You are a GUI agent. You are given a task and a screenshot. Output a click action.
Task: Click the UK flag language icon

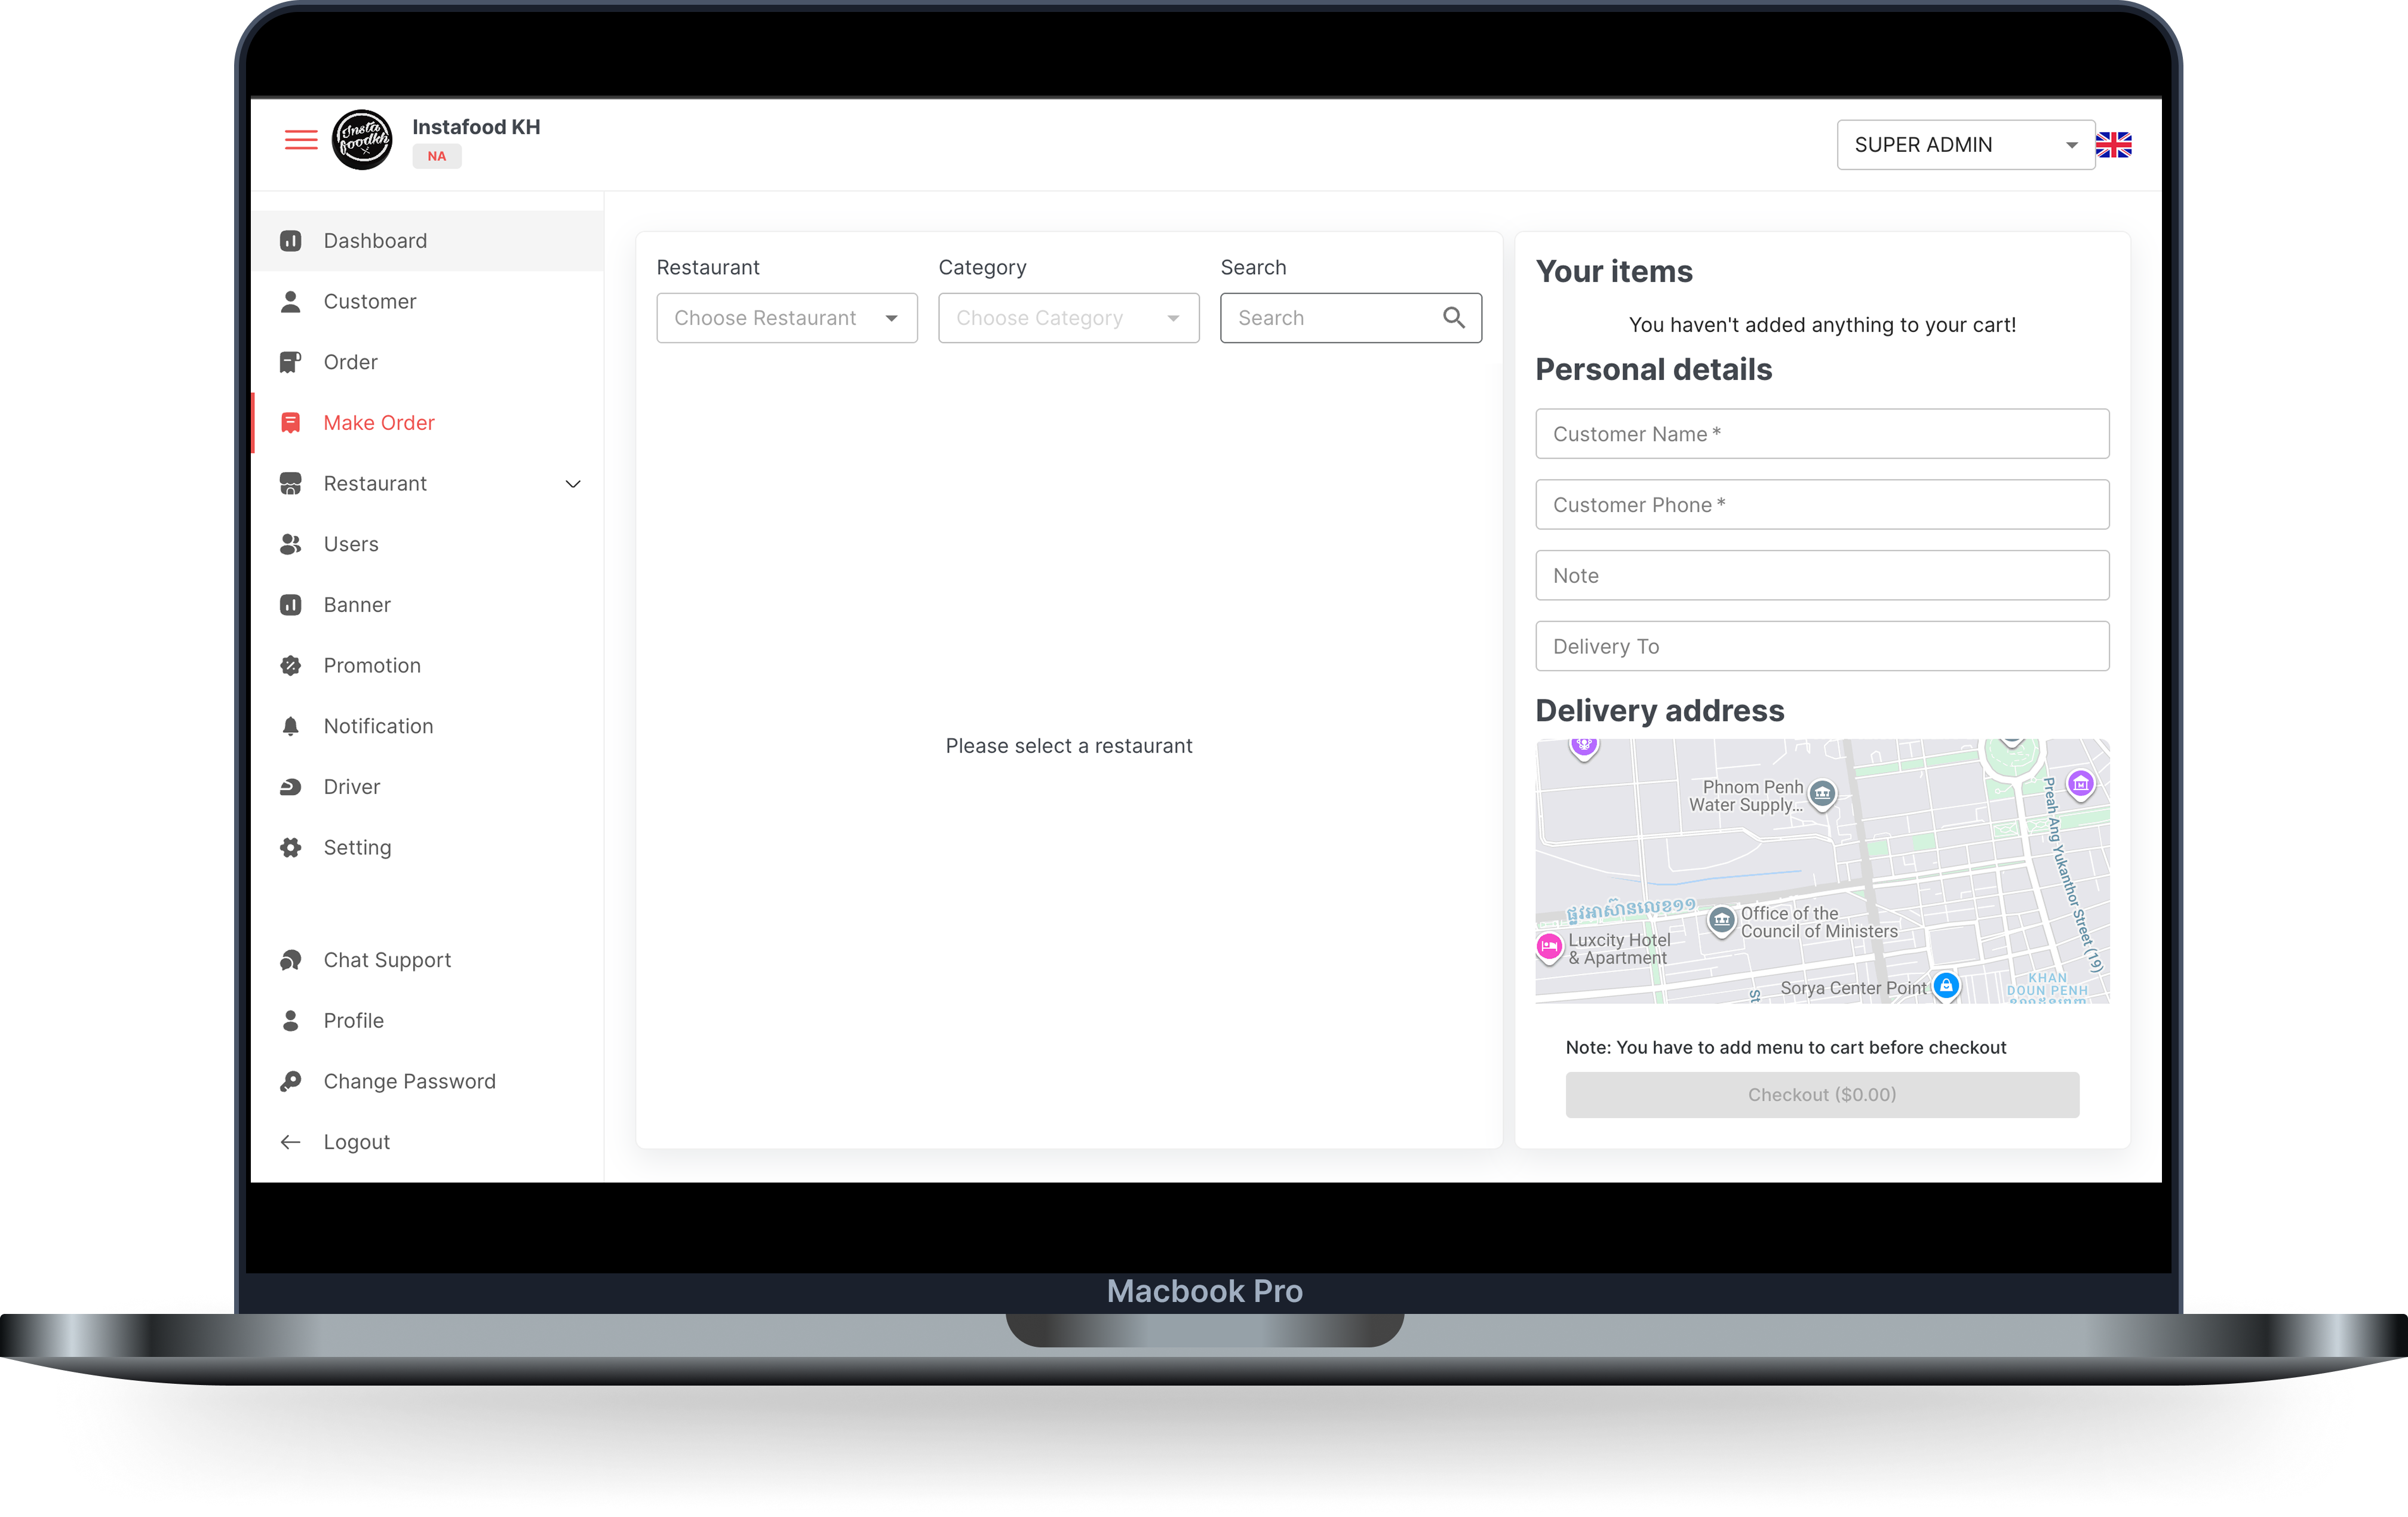pos(2113,145)
